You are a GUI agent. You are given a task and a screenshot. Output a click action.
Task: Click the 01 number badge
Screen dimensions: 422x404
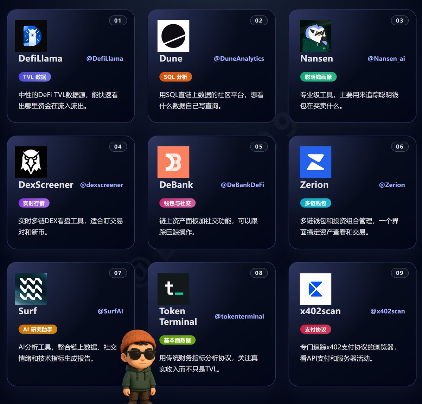coord(118,20)
